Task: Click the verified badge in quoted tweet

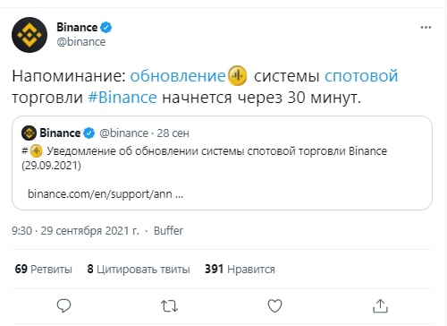Action: [x=89, y=133]
